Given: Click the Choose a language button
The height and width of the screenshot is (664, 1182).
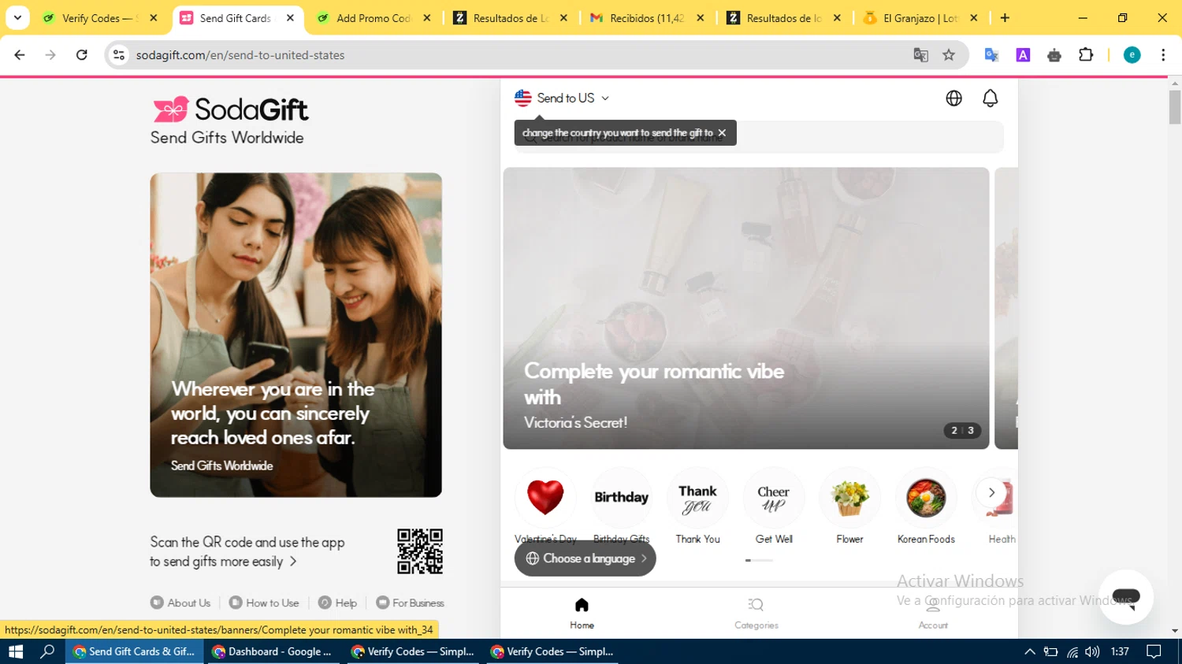Looking at the screenshot, I should click(x=585, y=558).
